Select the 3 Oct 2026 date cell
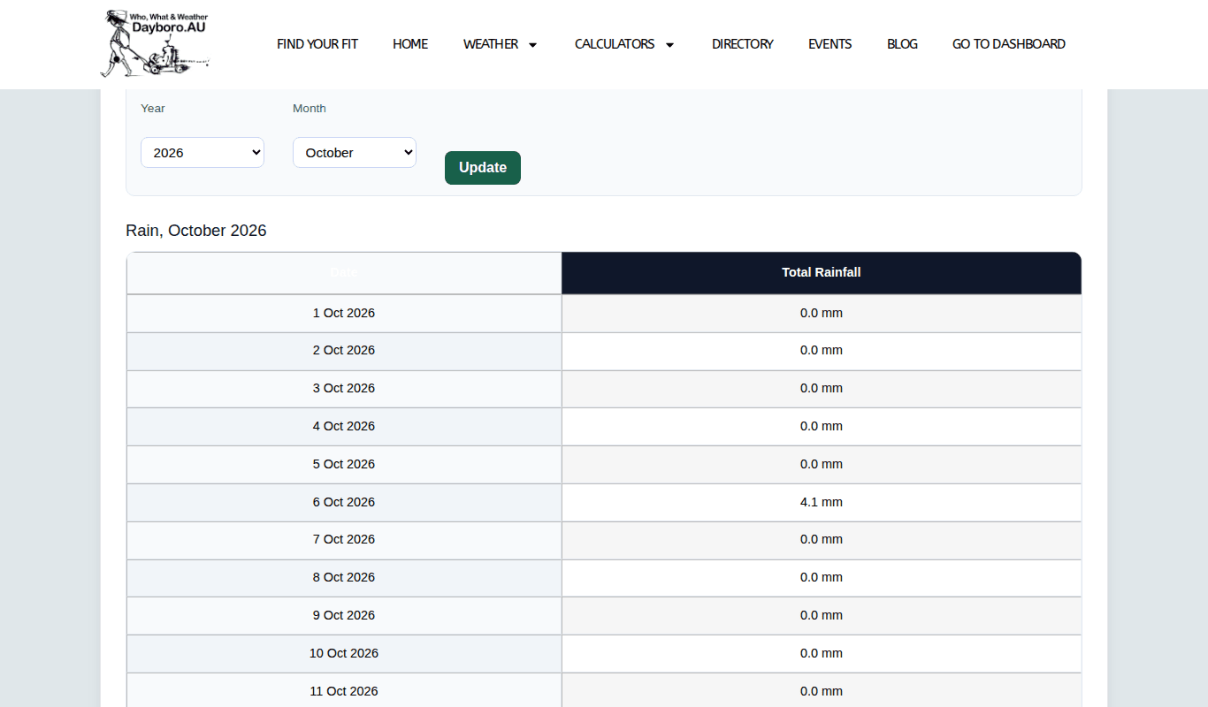 click(x=344, y=389)
